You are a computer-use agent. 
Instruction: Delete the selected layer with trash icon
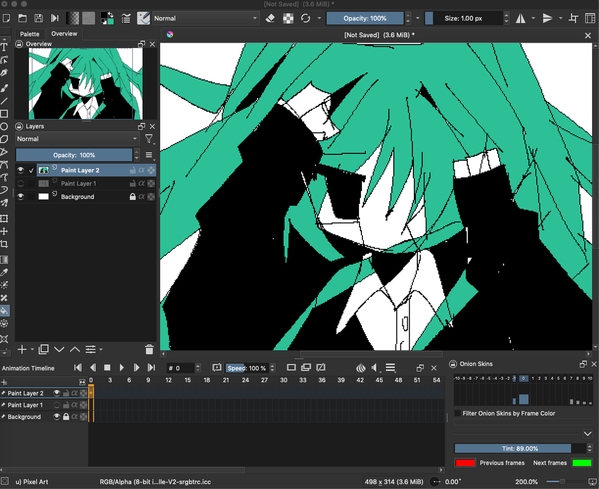(x=149, y=349)
